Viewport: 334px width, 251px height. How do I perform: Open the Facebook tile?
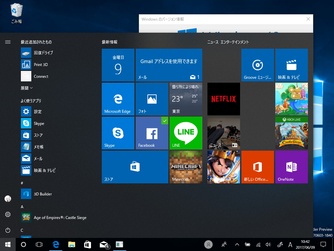pyautogui.click(x=152, y=133)
